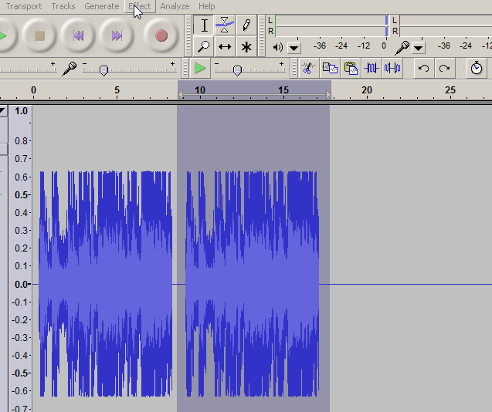Open the Tracks menu

click(x=63, y=6)
